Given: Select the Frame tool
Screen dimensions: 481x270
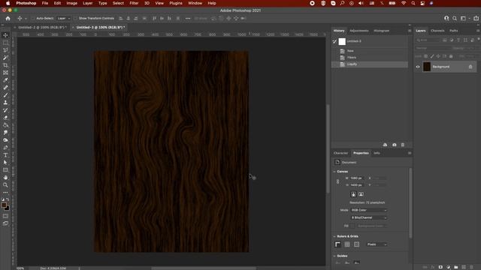Looking at the screenshot, I should pyautogui.click(x=5, y=73).
